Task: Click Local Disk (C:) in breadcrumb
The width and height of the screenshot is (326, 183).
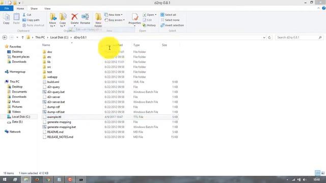Action: [59, 37]
